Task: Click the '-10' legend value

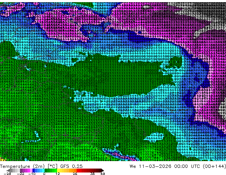Action: [x=32, y=174]
